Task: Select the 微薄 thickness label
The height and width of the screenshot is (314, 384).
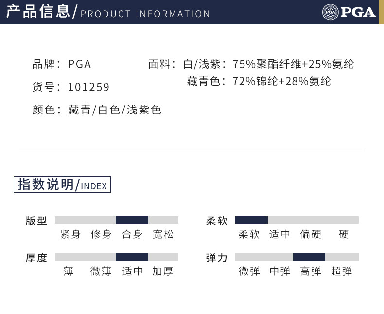Action: point(101,271)
